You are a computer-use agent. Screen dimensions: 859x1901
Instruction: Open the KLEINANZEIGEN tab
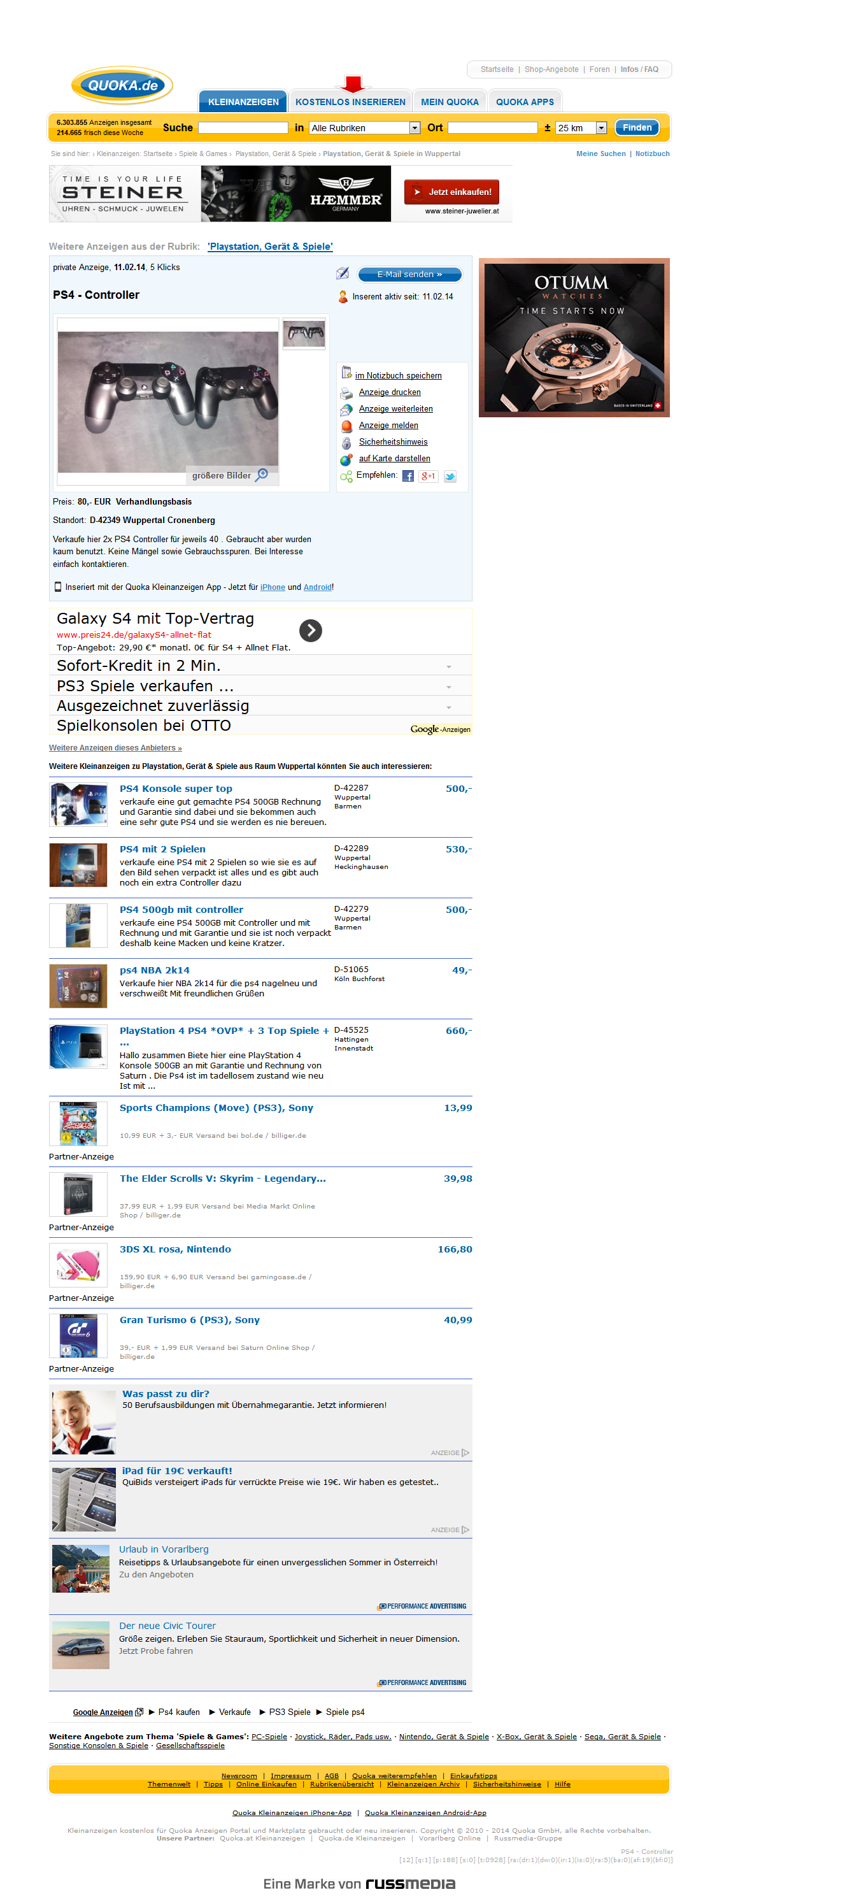[243, 102]
